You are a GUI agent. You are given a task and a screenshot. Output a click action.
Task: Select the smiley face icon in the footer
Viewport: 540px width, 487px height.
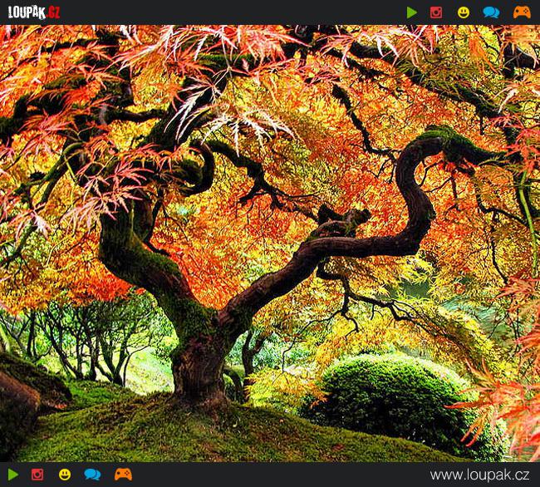[65, 475]
